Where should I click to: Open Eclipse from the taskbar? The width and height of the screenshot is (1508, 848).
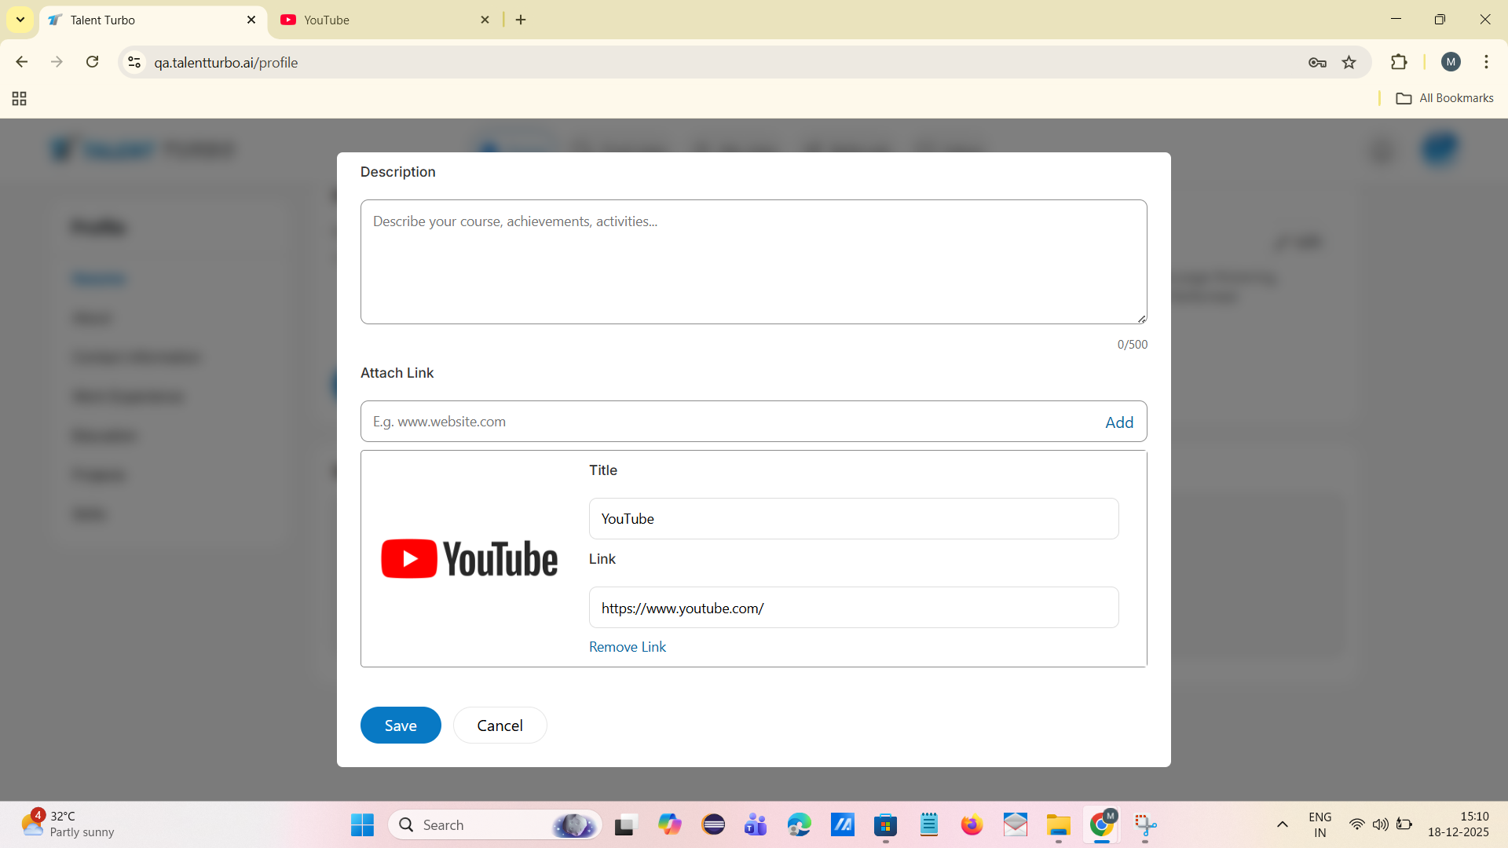point(713,824)
